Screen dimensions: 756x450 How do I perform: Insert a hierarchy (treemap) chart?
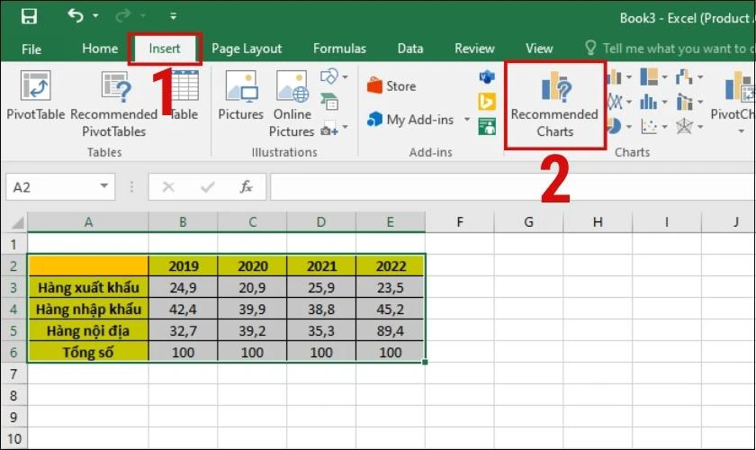(649, 76)
